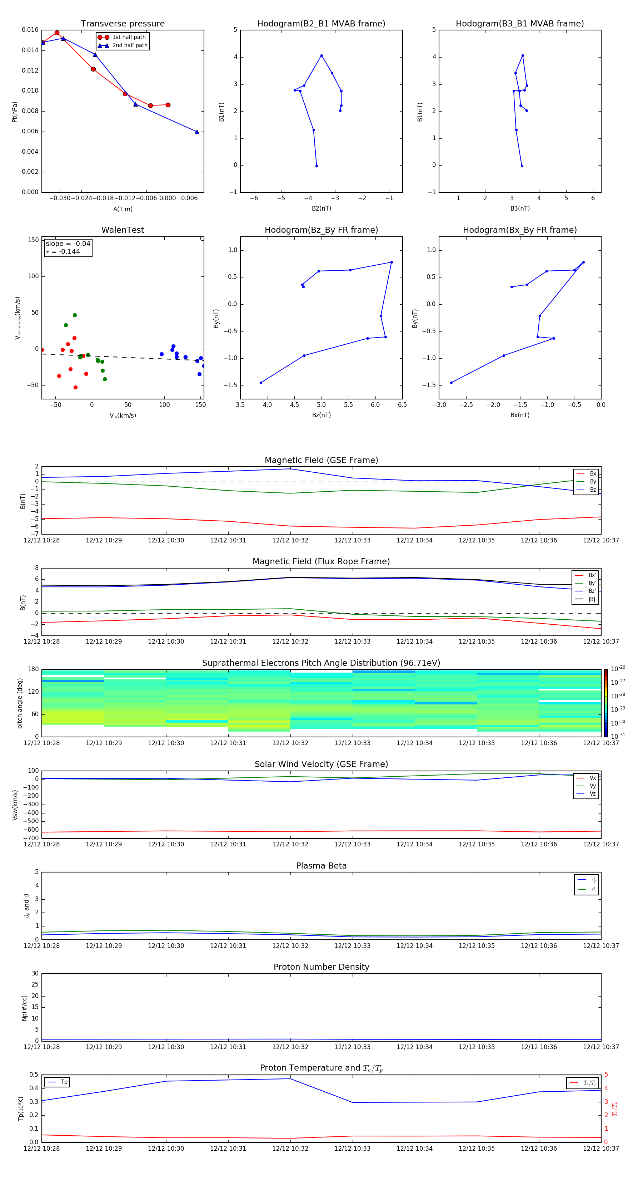The width and height of the screenshot is (643, 1180).
Task: Click the 'Proton Number Density' title
Action: click(x=321, y=967)
